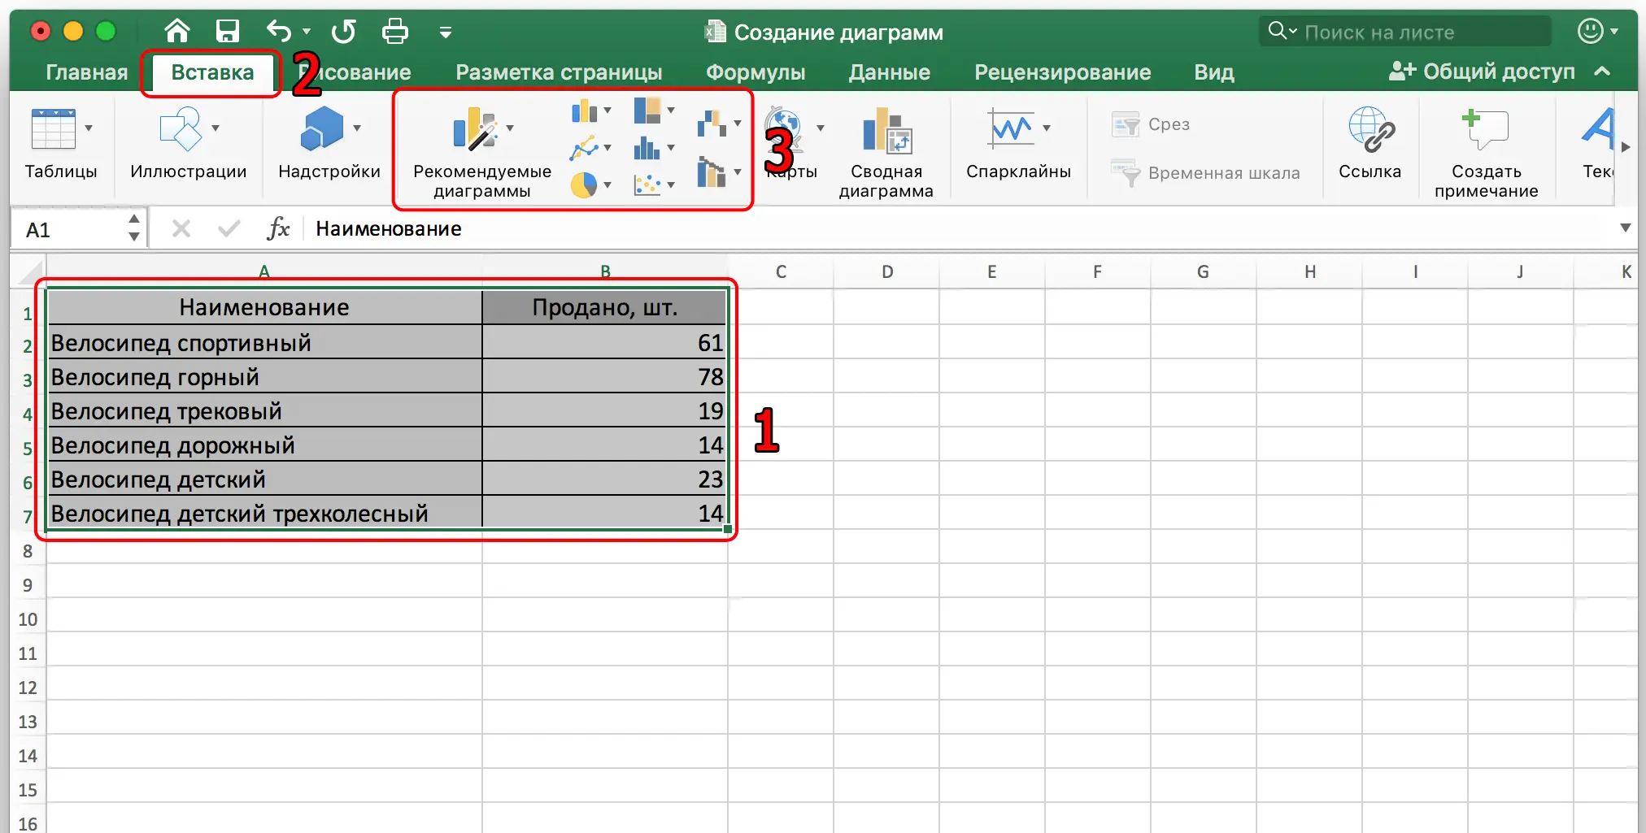Show more ribbon commands arrow at right
The width and height of the screenshot is (1646, 833).
(1626, 147)
